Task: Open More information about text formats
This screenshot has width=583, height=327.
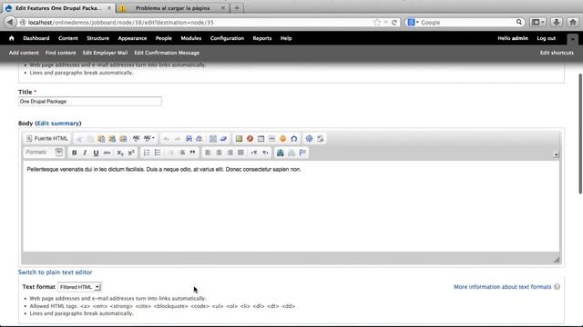Action: click(x=502, y=287)
